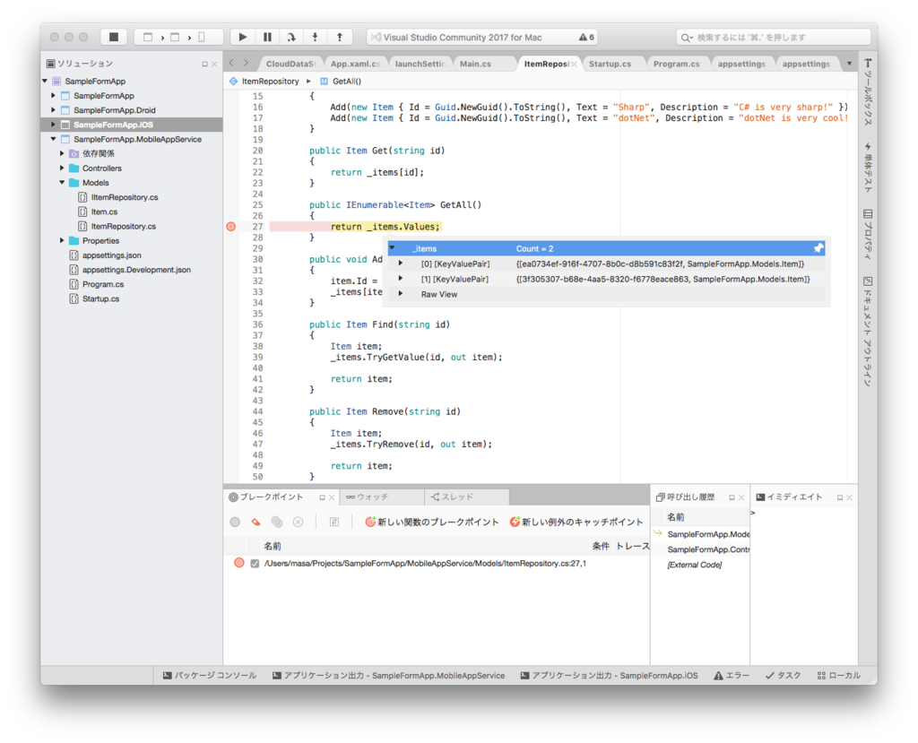Click 新しい例外のキャッチポイント button

coord(576,522)
